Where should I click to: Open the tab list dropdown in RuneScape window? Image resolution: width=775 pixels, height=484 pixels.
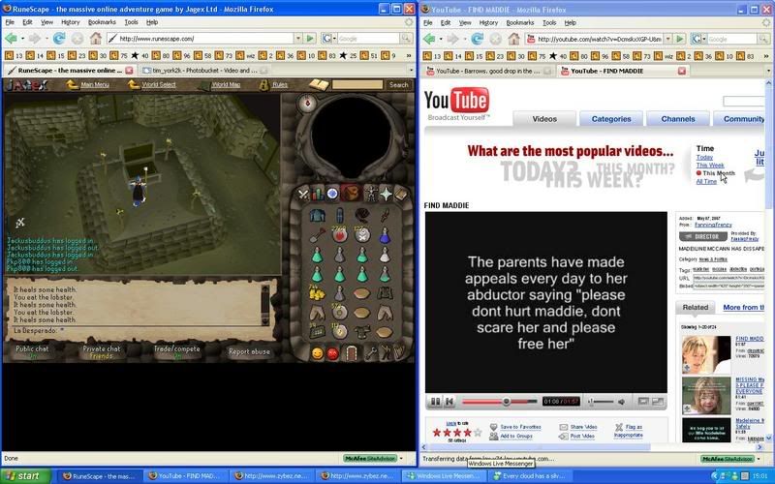click(411, 70)
